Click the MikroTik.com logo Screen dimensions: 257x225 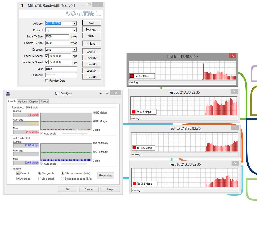(x=83, y=14)
